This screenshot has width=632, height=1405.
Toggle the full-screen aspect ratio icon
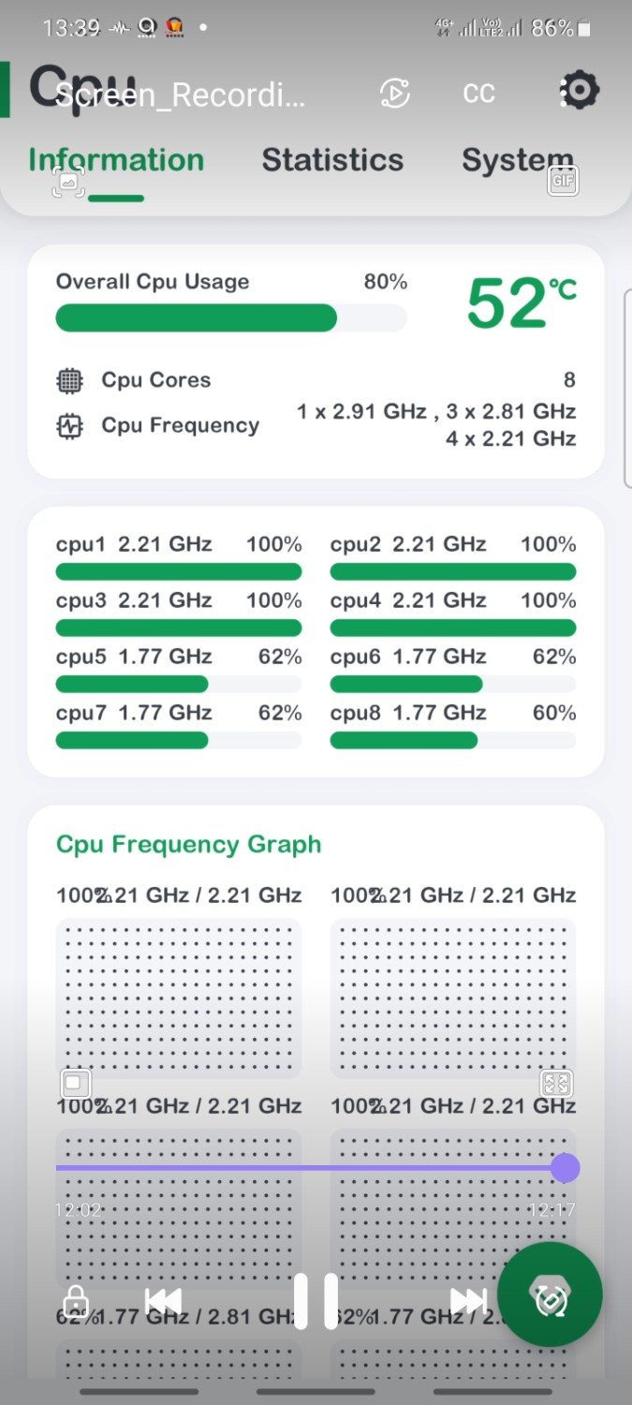[556, 1084]
